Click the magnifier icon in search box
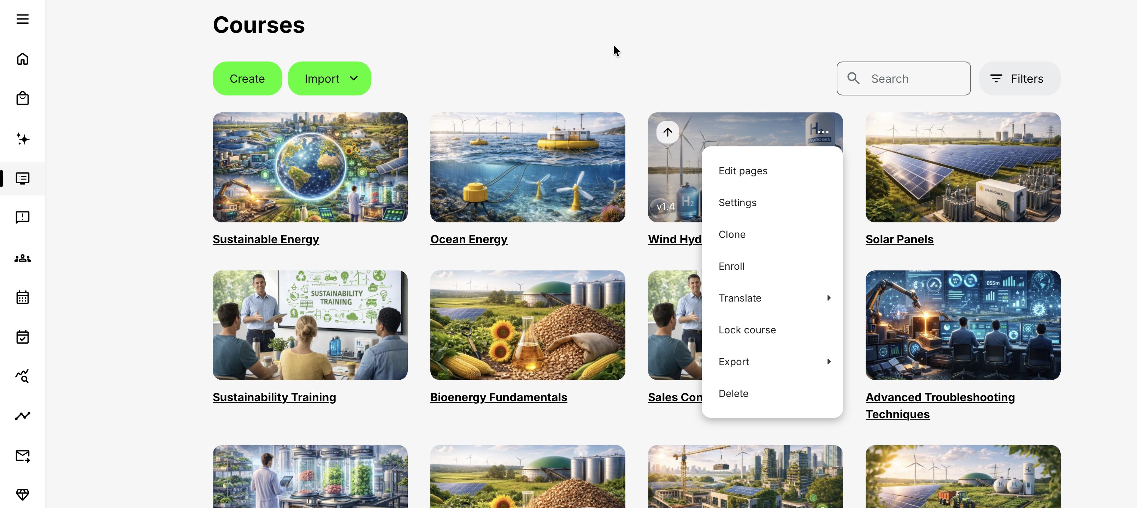 tap(853, 78)
